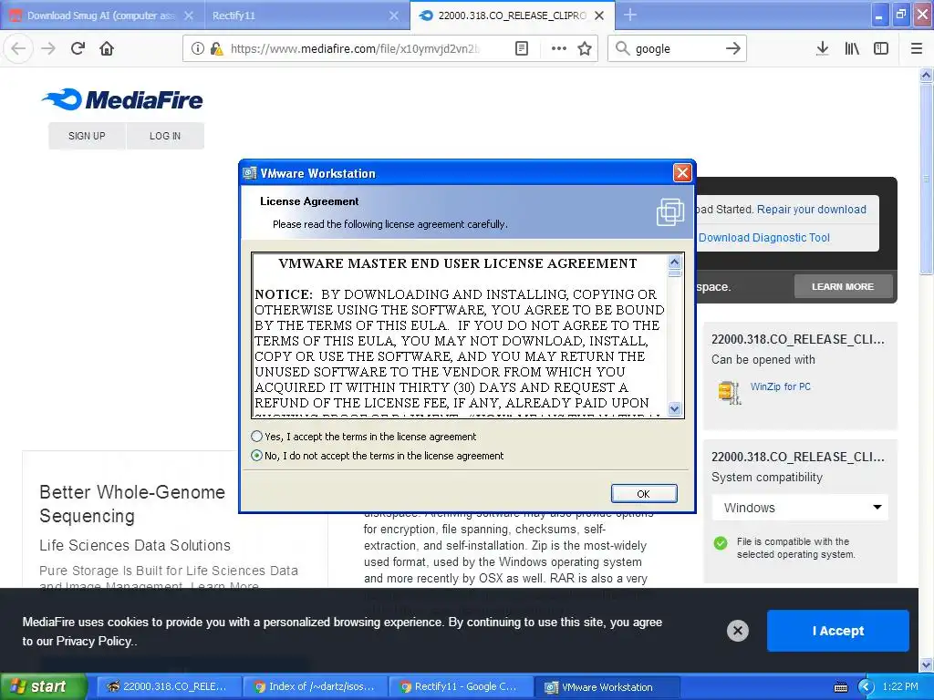Viewport: 934px width, 700px height.
Task: Click the WinZip archive icon
Action: pyautogui.click(x=729, y=392)
